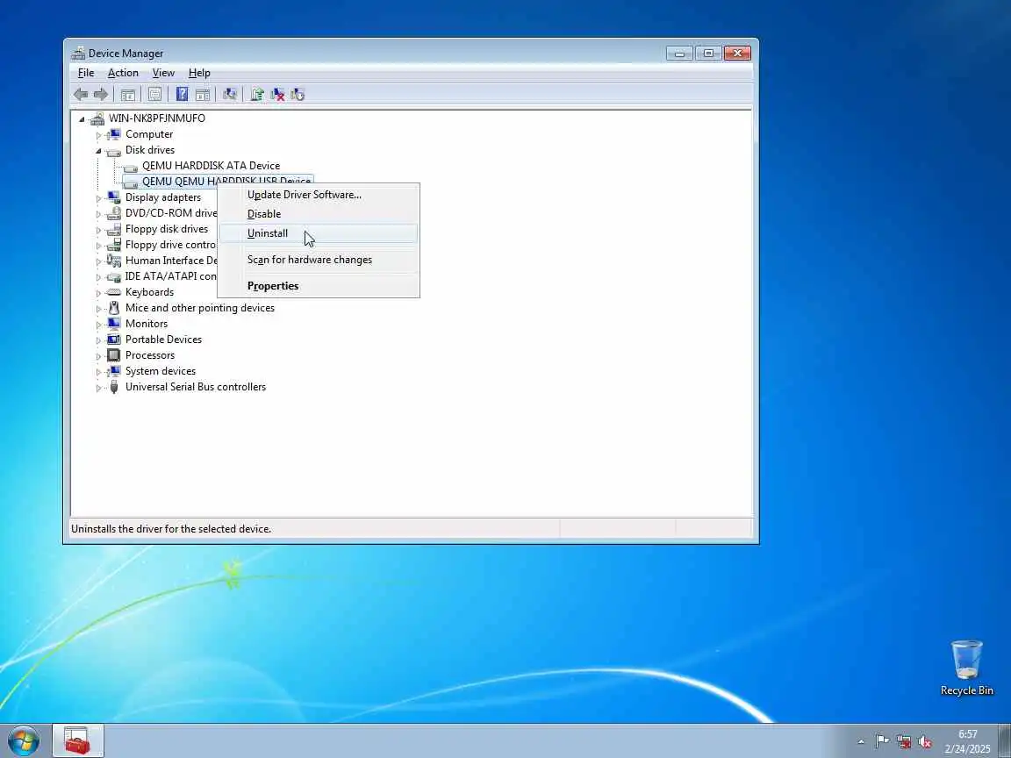Select the Portable Devices label
Image resolution: width=1011 pixels, height=758 pixels.
tap(164, 340)
